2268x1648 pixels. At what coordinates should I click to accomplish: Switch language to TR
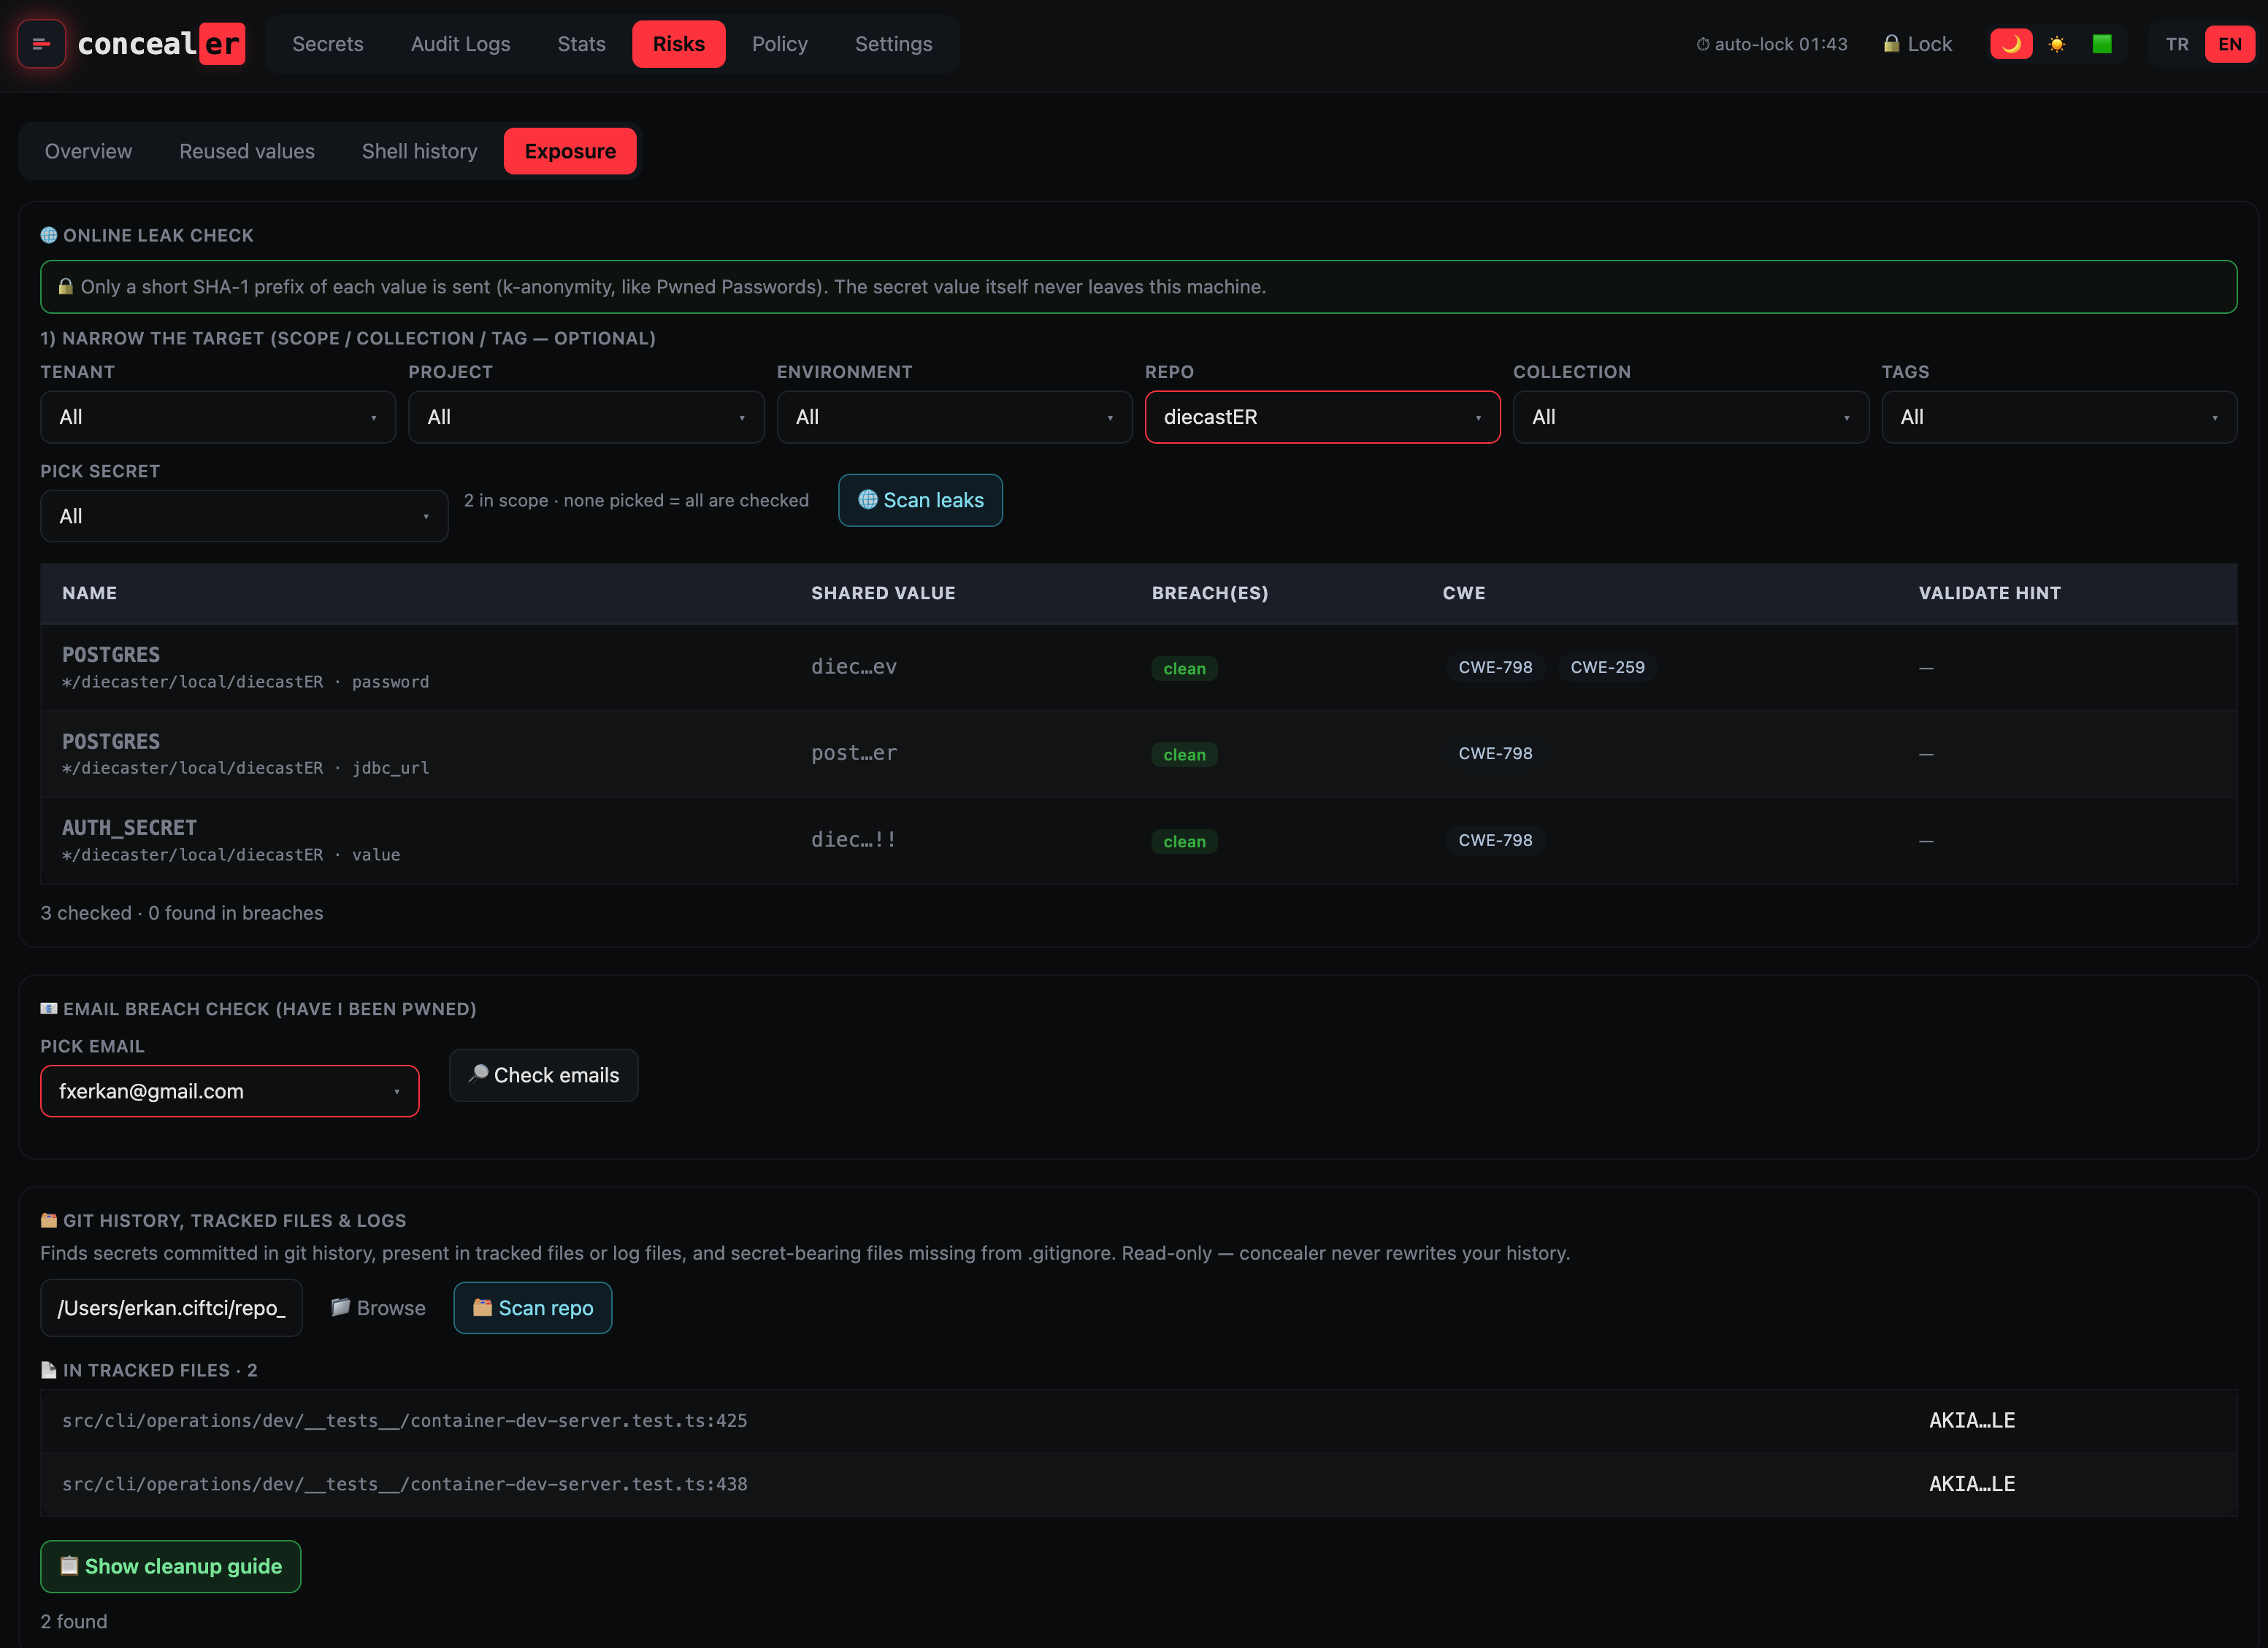(x=2177, y=44)
